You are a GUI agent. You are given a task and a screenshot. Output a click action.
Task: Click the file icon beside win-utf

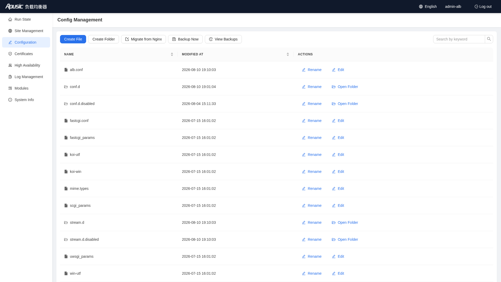pyautogui.click(x=66, y=273)
